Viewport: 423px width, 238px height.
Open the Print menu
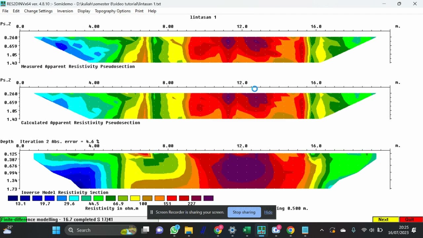139,11
